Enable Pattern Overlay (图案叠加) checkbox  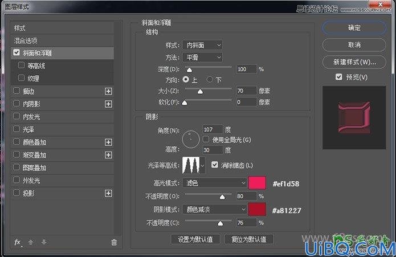17,167
